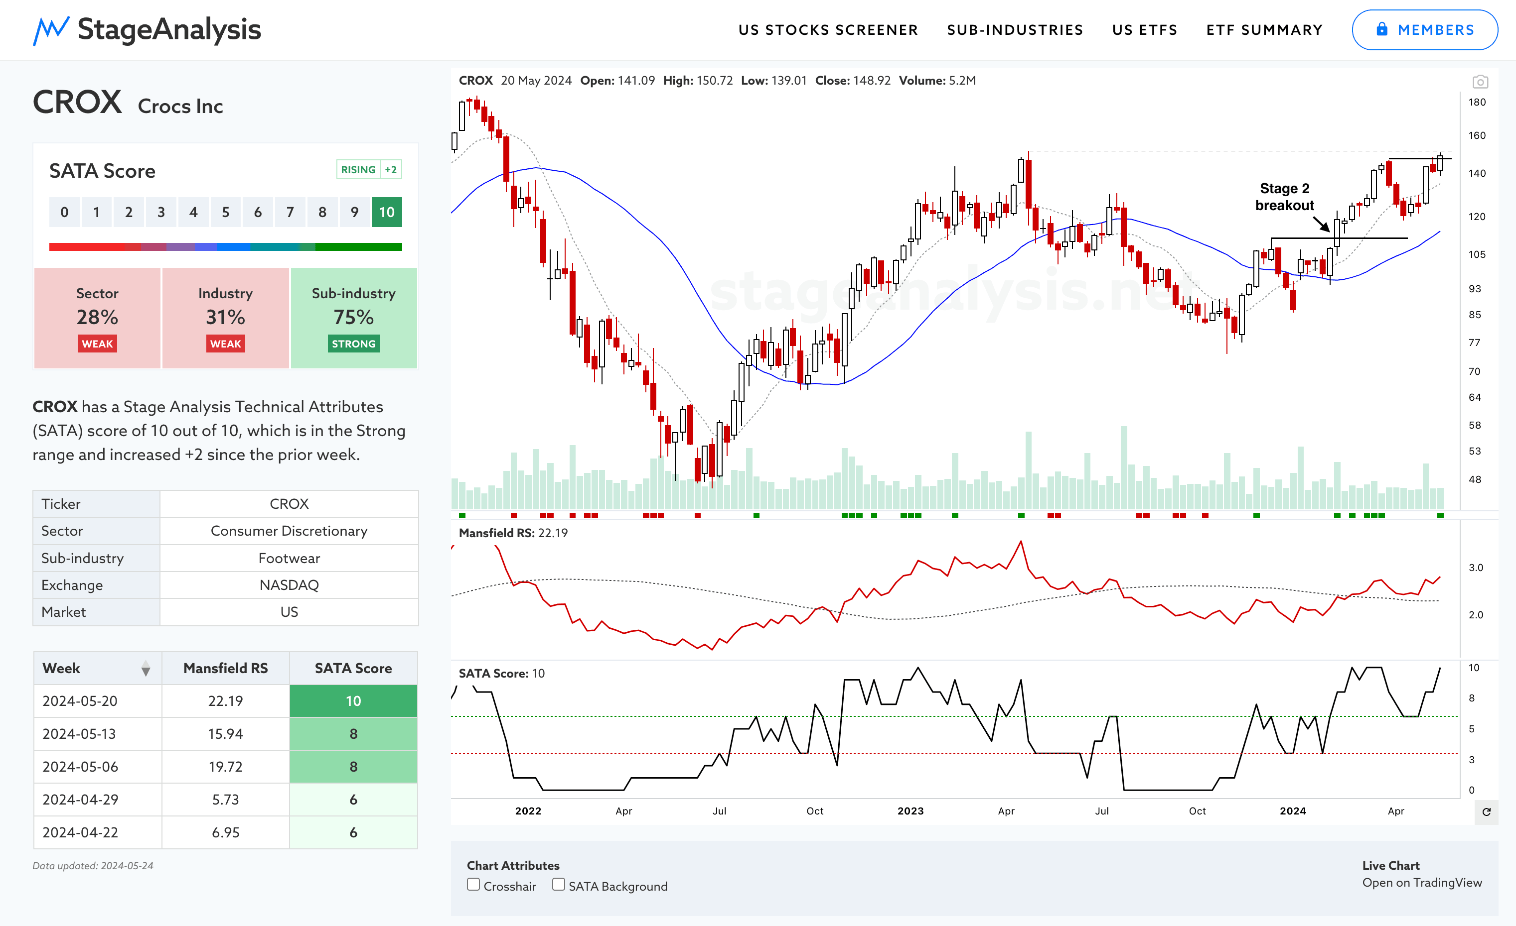Click the SATA score 8 box
Screen dimensions: 1516x926
point(322,212)
